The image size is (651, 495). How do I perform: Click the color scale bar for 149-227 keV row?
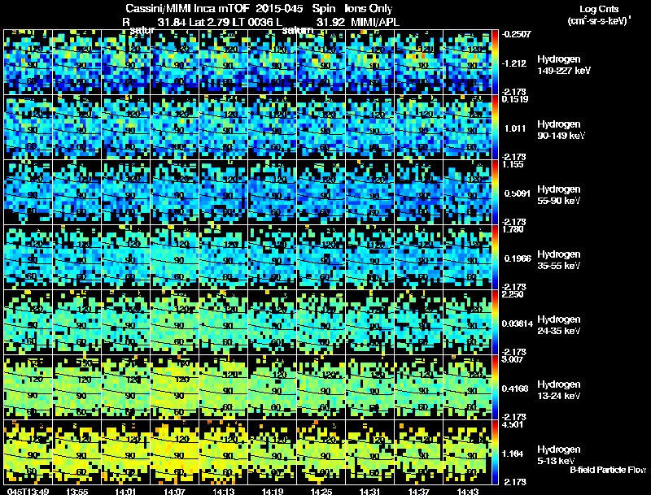[495, 63]
